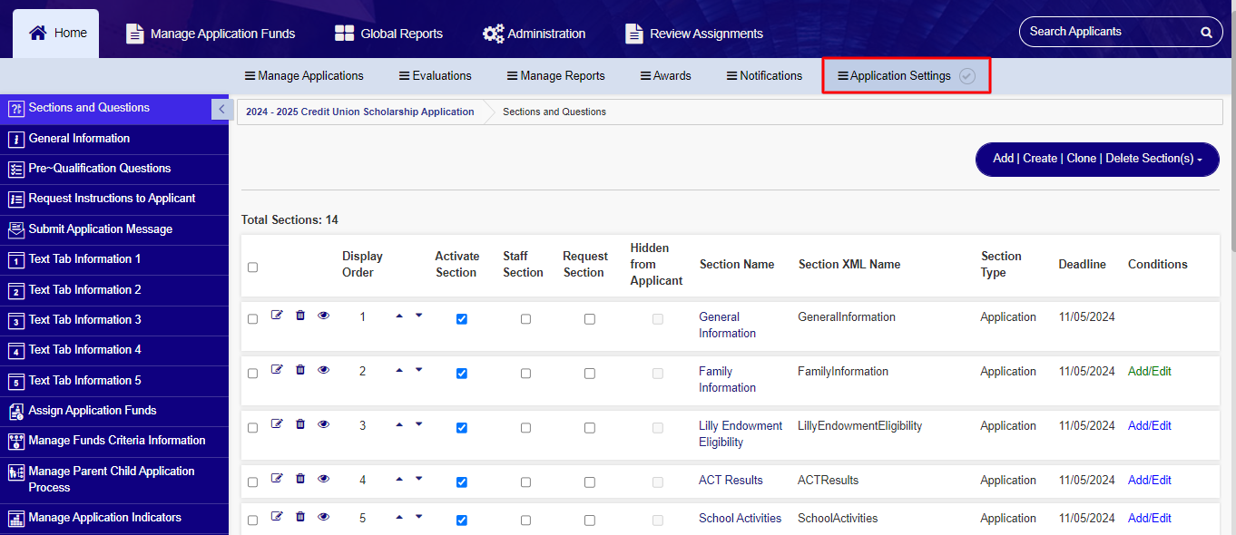Preview Lilly Endowment Eligibility eye icon

tap(324, 424)
